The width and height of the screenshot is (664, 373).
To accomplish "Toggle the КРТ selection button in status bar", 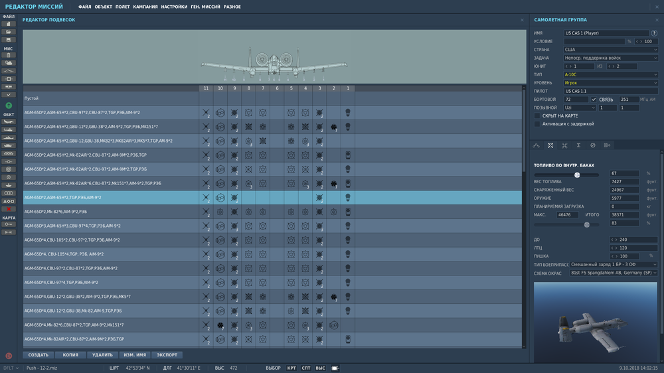I will (x=291, y=368).
